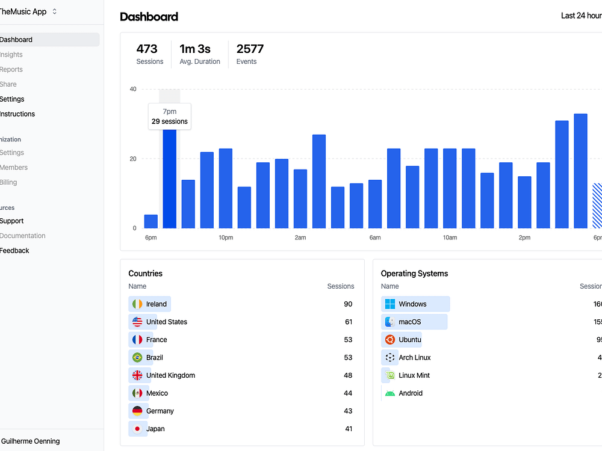
Task: Click the Japan flag icon
Action: click(x=137, y=429)
